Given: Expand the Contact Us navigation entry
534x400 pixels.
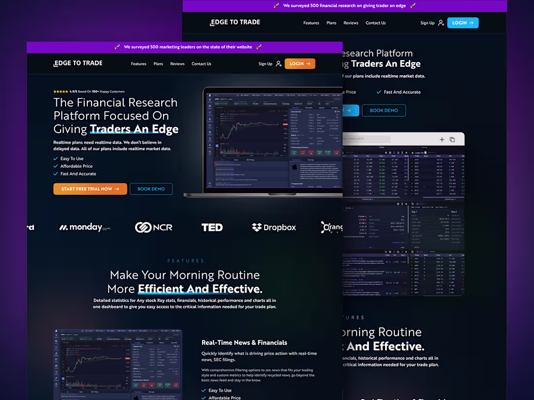Looking at the screenshot, I should [x=201, y=64].
